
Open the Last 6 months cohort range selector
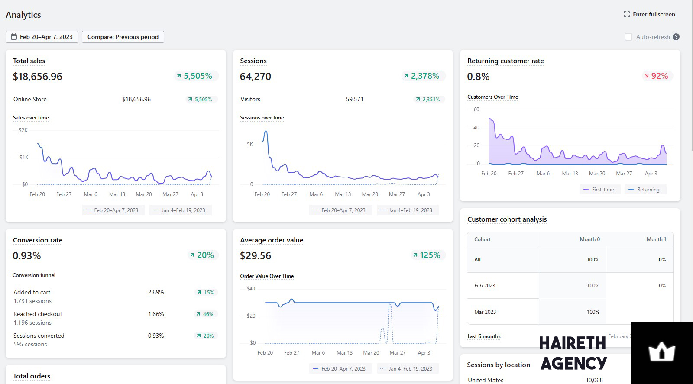(x=484, y=336)
